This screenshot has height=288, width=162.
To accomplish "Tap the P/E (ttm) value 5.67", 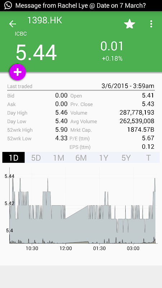I will (148, 138).
